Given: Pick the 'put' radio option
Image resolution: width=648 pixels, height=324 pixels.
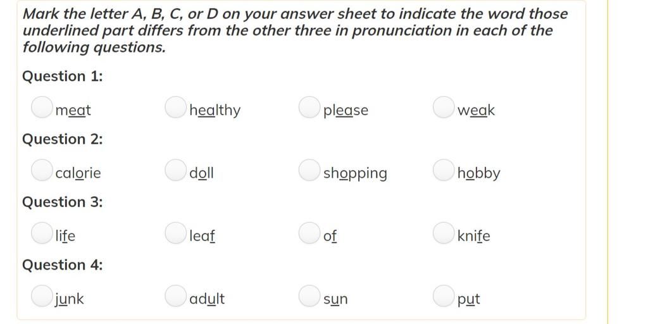Looking at the screenshot, I should pyautogui.click(x=444, y=296).
